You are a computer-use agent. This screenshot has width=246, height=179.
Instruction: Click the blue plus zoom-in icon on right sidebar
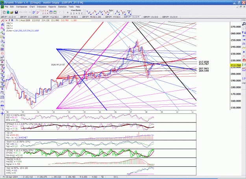coord(244,52)
